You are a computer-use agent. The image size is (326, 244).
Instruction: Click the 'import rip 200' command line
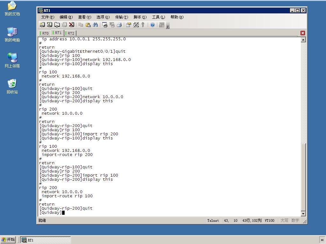79,134
